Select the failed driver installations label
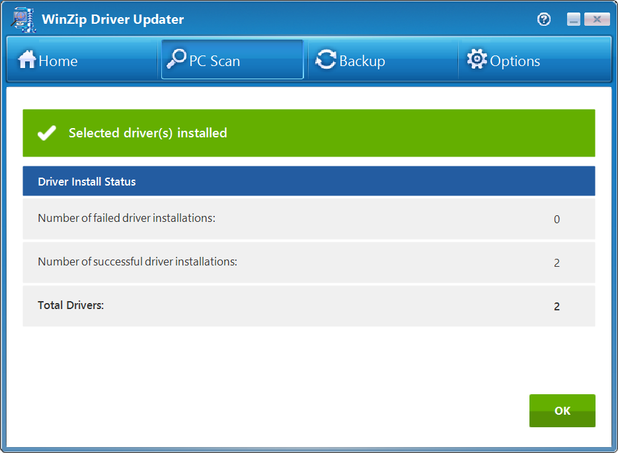Screen dimensions: 618x453 pyautogui.click(x=126, y=218)
